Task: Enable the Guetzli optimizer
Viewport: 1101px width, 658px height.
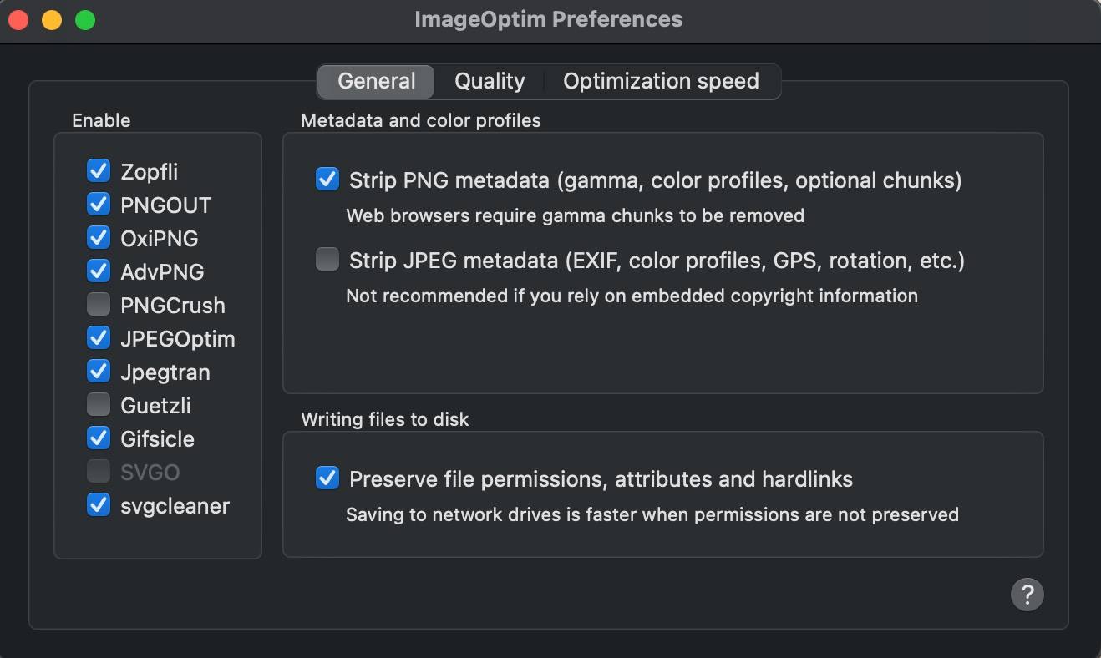Action: (x=99, y=405)
